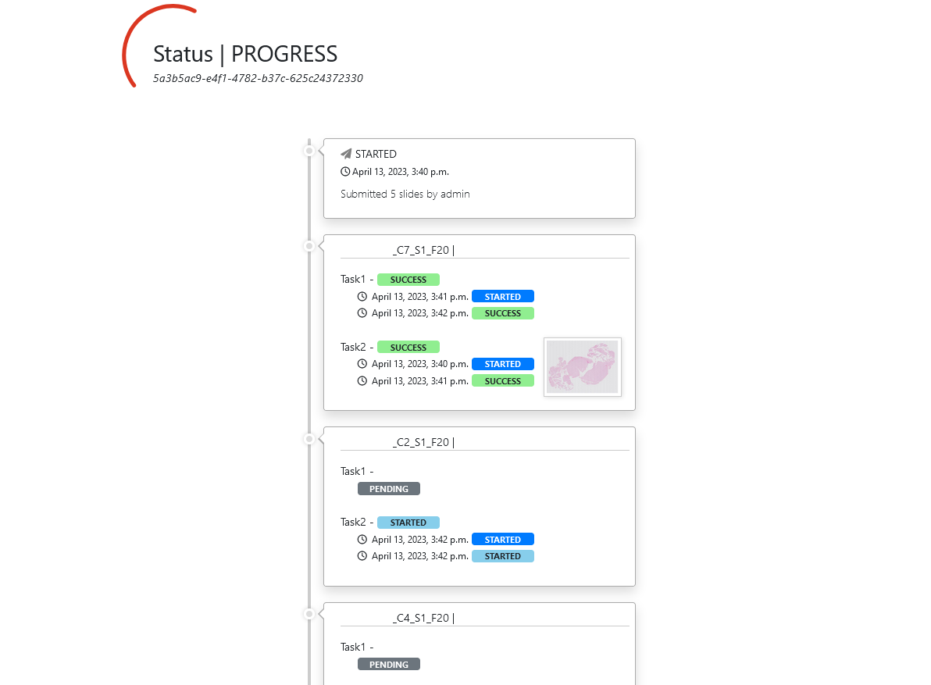
Task: Select the _C7_S1_F20 slide title
Action: 422,250
